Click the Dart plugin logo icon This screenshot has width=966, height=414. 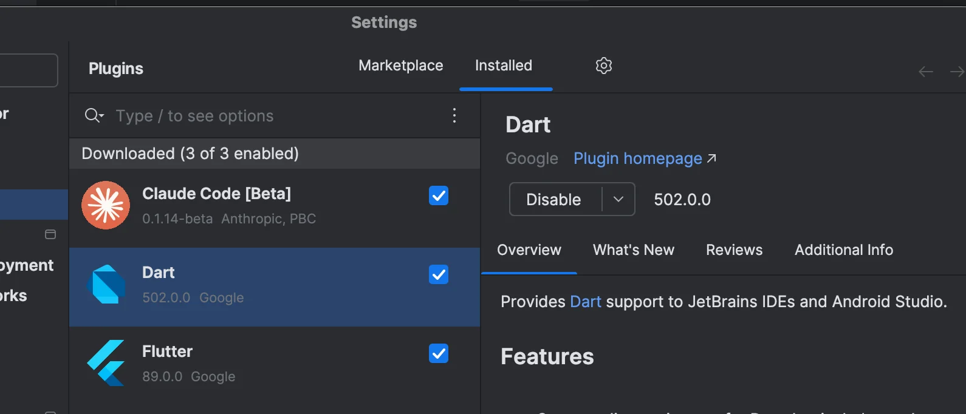click(x=106, y=284)
